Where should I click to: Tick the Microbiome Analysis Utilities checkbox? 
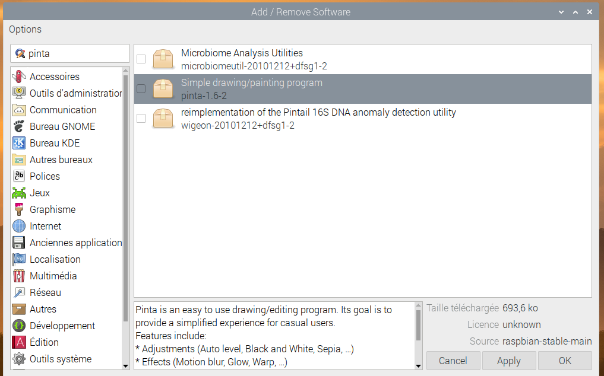tap(141, 59)
